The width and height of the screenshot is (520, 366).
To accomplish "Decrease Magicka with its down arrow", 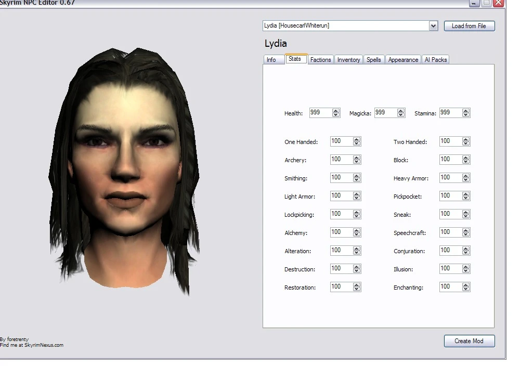I will 400,115.
